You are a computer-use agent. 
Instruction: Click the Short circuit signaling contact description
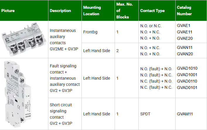[x=61, y=114]
